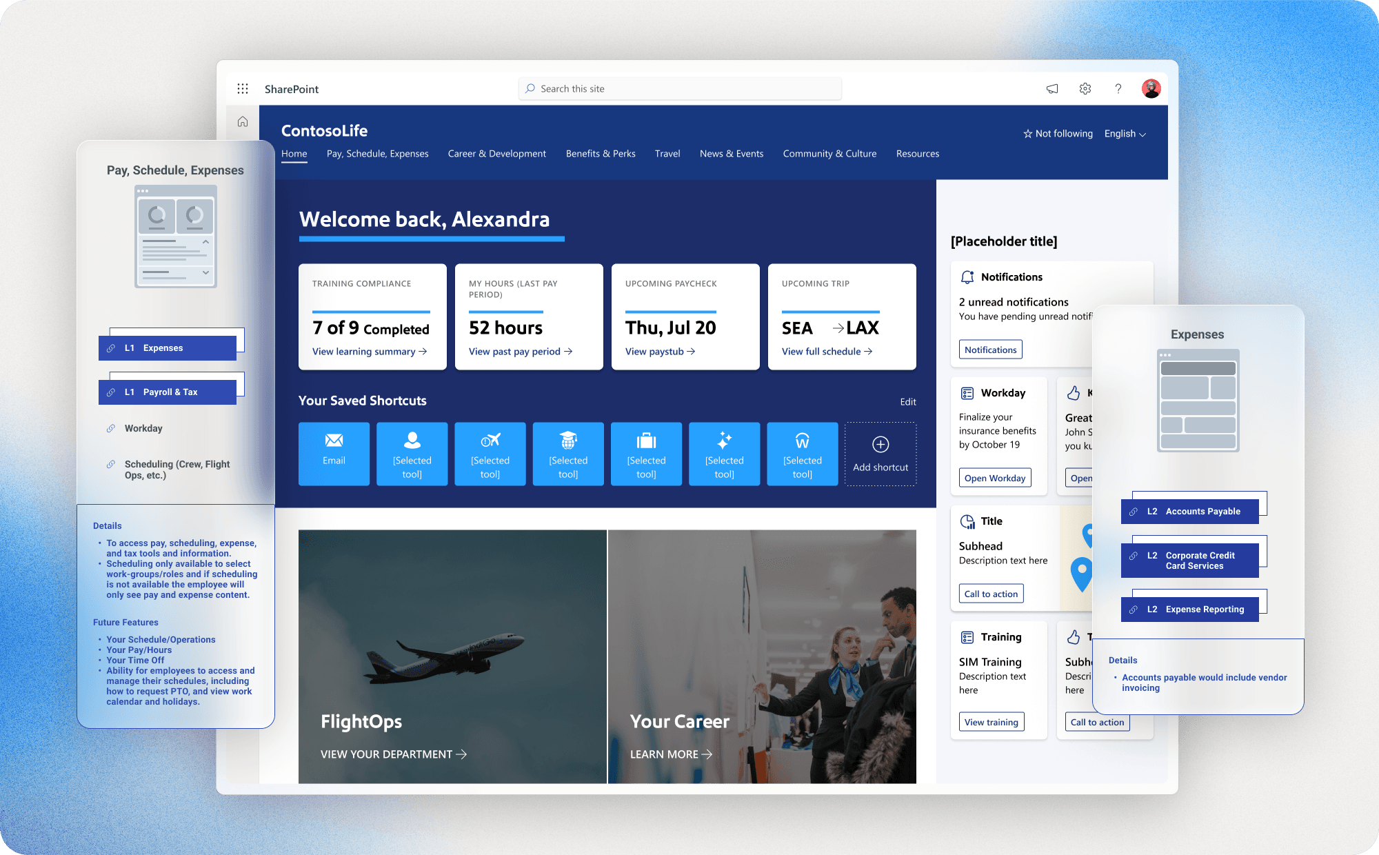Click View full schedule link
This screenshot has width=1379, height=855.
827,352
